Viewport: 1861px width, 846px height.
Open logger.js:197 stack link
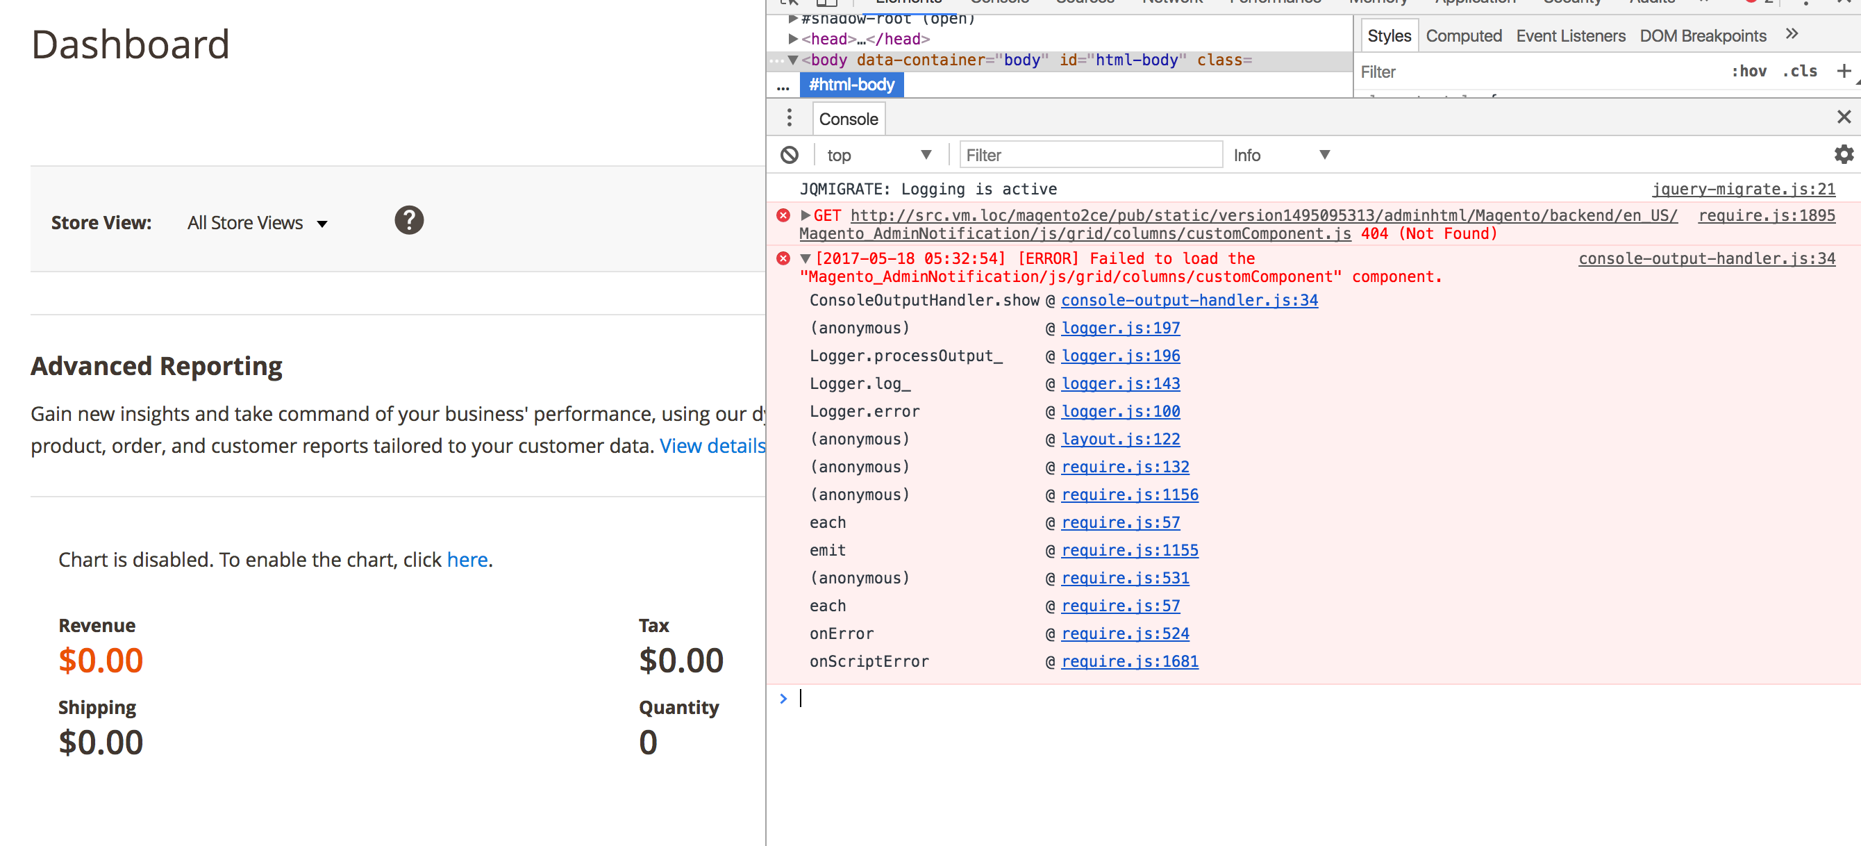pos(1120,328)
